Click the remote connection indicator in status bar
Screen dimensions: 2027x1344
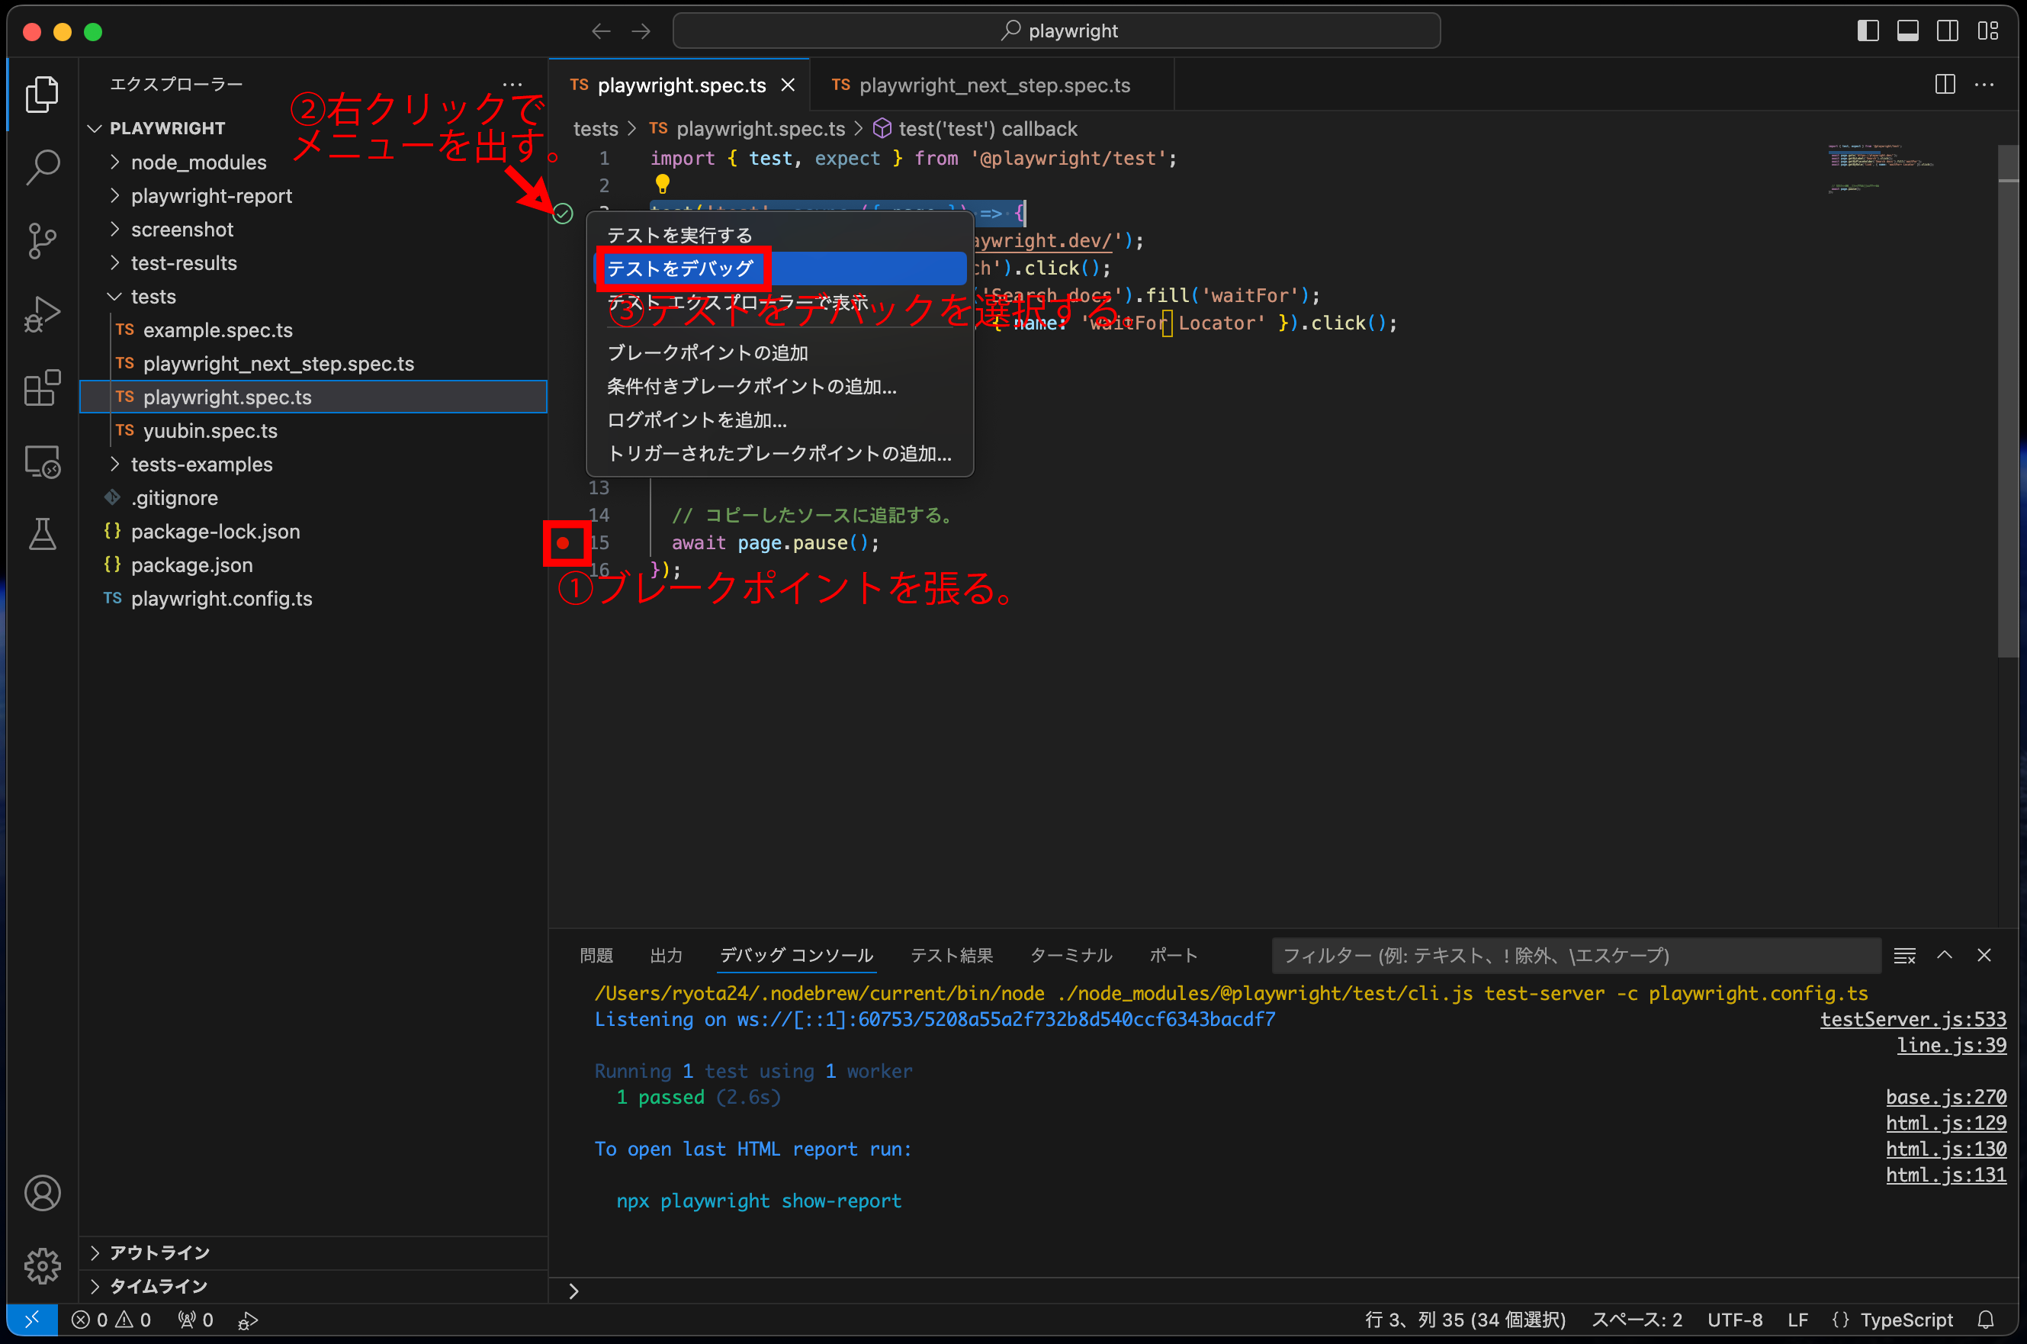(x=32, y=1319)
